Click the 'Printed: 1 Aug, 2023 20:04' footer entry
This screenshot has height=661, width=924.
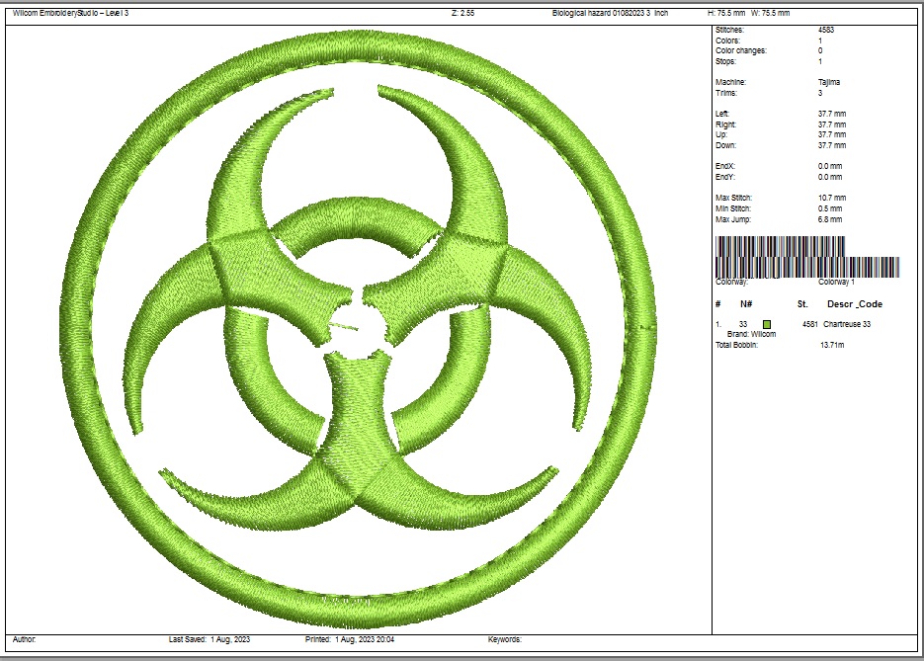350,640
